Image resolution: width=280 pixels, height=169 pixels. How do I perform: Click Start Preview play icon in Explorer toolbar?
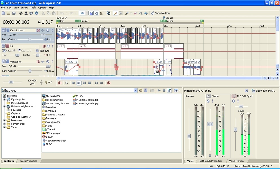click(x=159, y=91)
